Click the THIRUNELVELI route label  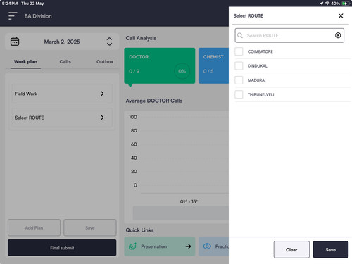coord(260,94)
